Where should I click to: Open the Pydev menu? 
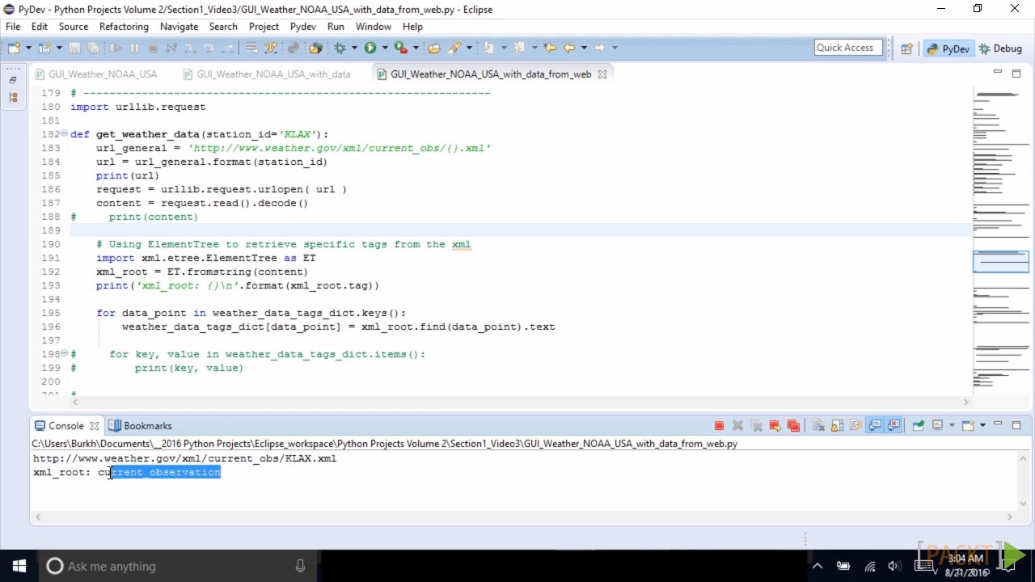click(x=302, y=27)
